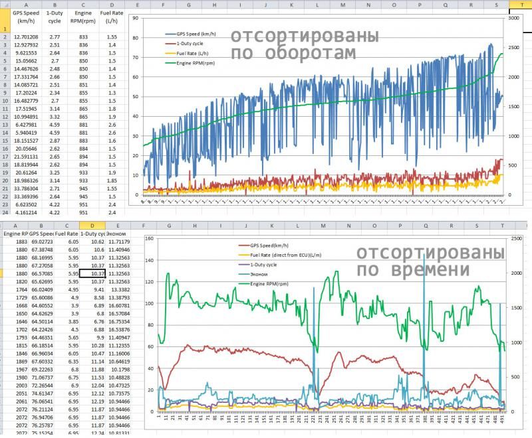This screenshot has width=532, height=438.
Task: Click the 'отсортированы по оборотам' text label
Action: click(x=305, y=44)
